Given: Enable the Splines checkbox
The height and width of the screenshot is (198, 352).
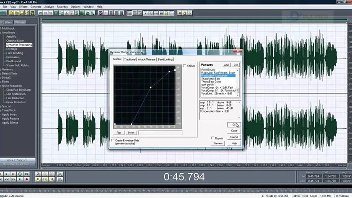Looking at the screenshot, I should 185,66.
